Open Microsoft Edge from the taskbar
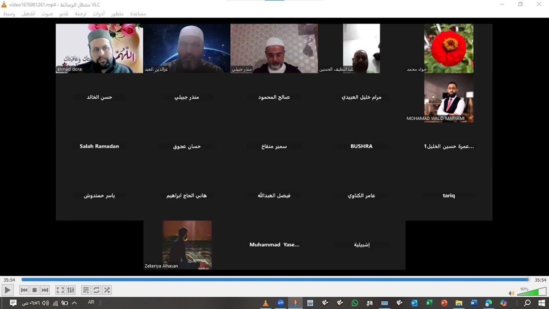Viewport: 549px width, 309px height. pyautogui.click(x=489, y=303)
